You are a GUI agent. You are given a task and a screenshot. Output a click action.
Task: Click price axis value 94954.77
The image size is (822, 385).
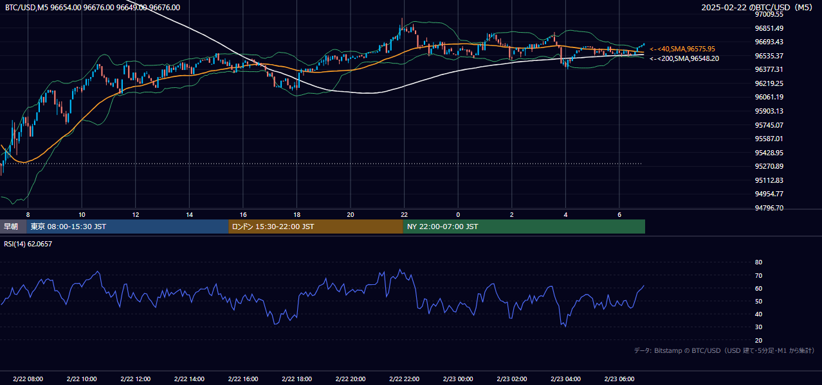tap(769, 194)
